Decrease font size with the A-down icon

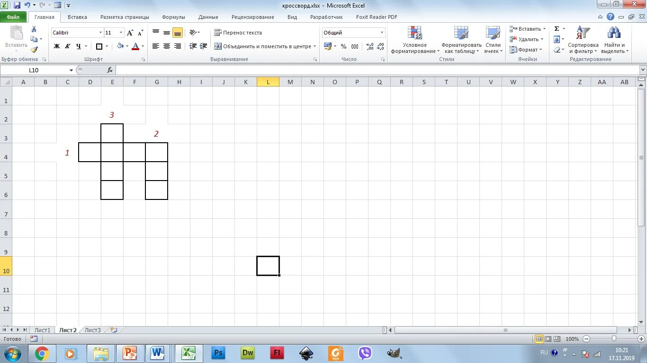point(140,33)
